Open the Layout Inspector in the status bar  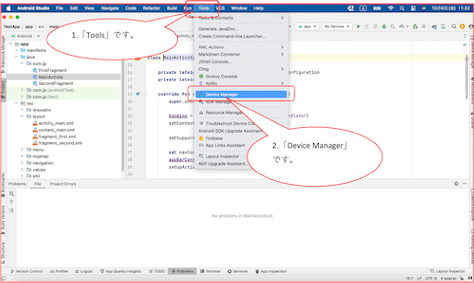coord(448,271)
